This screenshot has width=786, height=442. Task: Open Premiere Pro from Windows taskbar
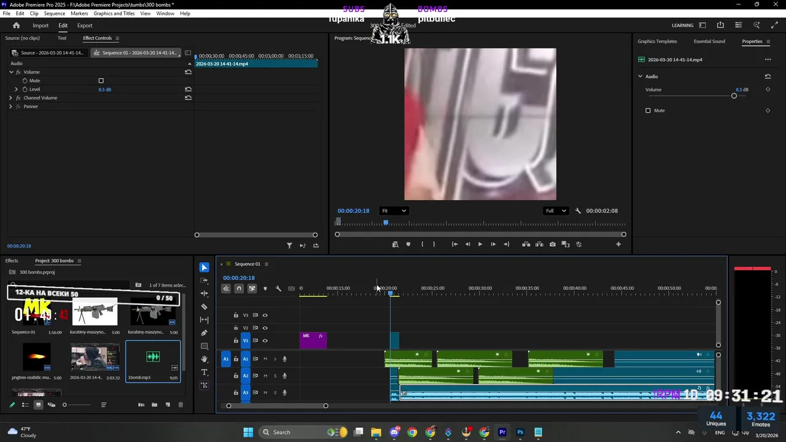(502, 432)
